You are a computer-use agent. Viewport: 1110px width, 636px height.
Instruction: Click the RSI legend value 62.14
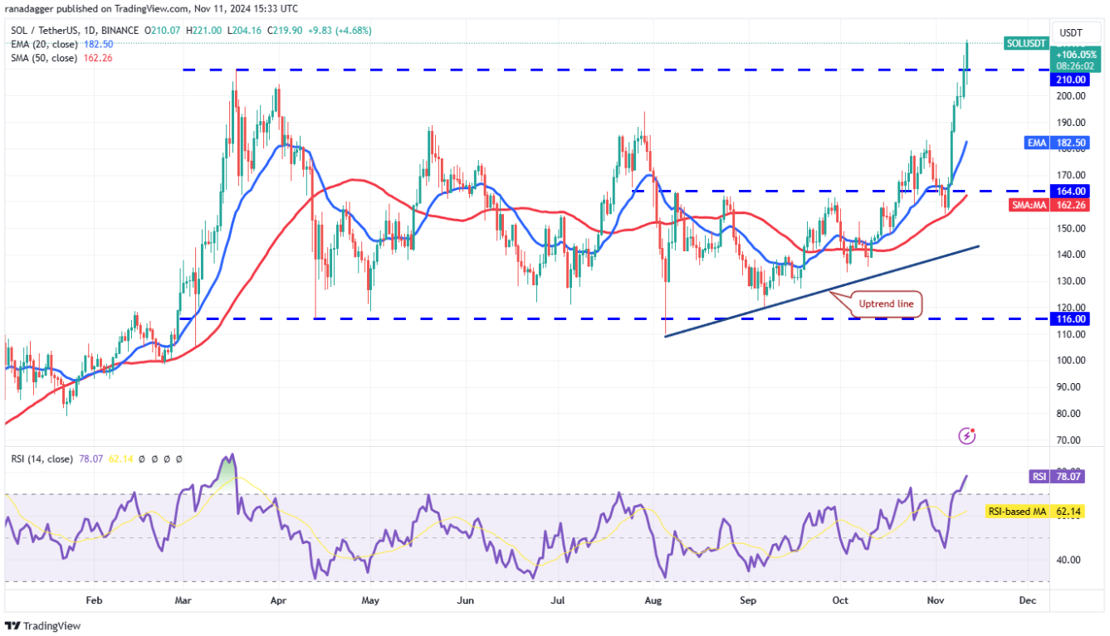(122, 459)
